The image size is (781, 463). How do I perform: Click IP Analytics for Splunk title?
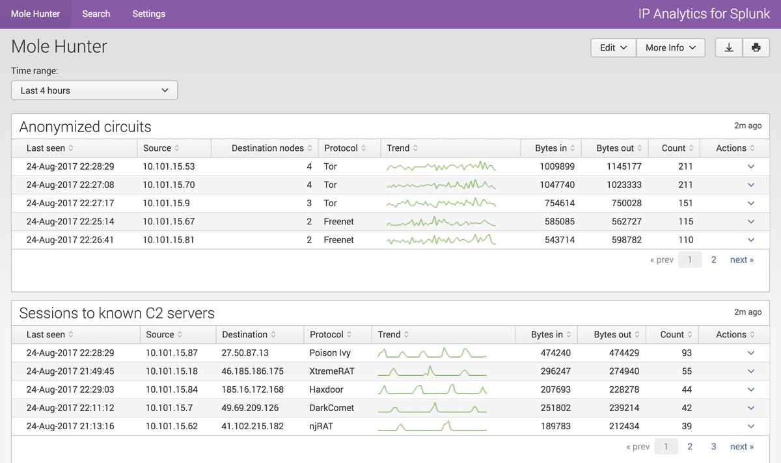pos(704,14)
